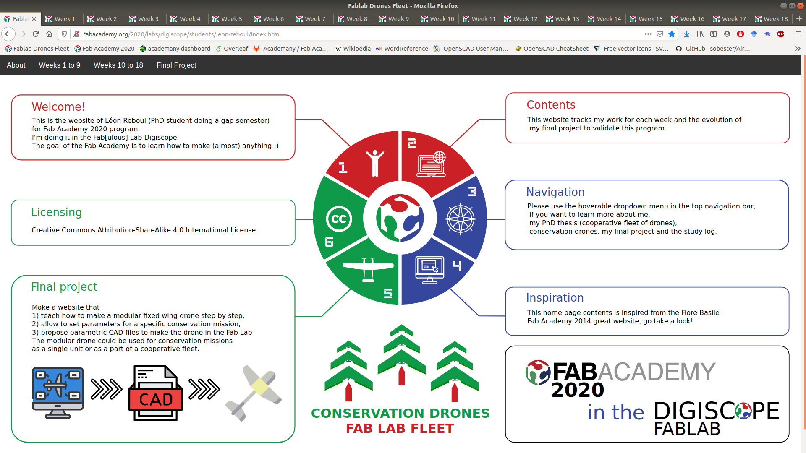Open the Downloads arrow icon
This screenshot has width=806, height=453.
point(687,34)
